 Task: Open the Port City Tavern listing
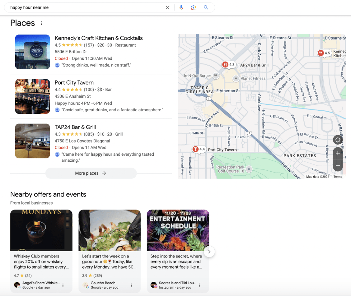[74, 83]
